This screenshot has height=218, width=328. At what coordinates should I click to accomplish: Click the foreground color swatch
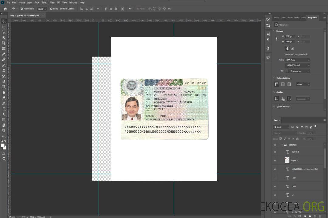[3, 145]
